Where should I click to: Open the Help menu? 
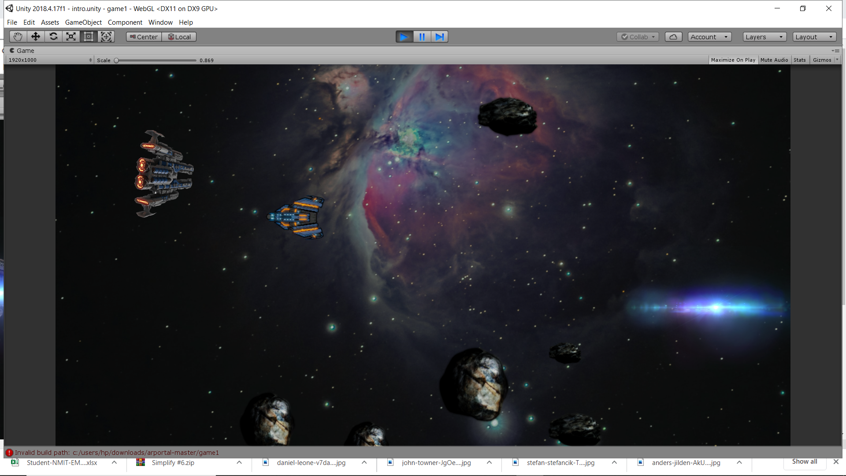click(186, 22)
